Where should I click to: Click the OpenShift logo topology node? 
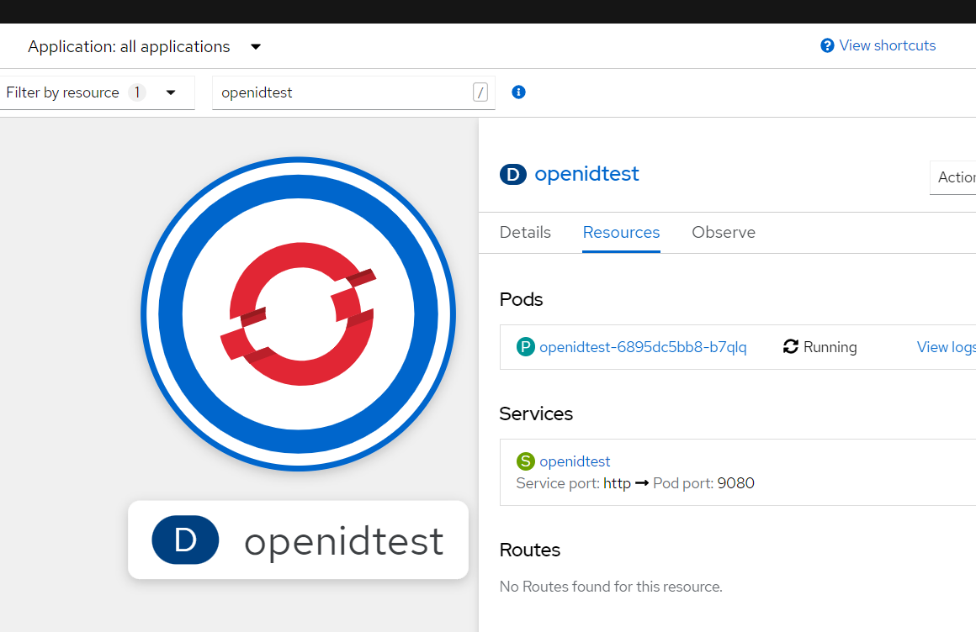[x=298, y=313]
